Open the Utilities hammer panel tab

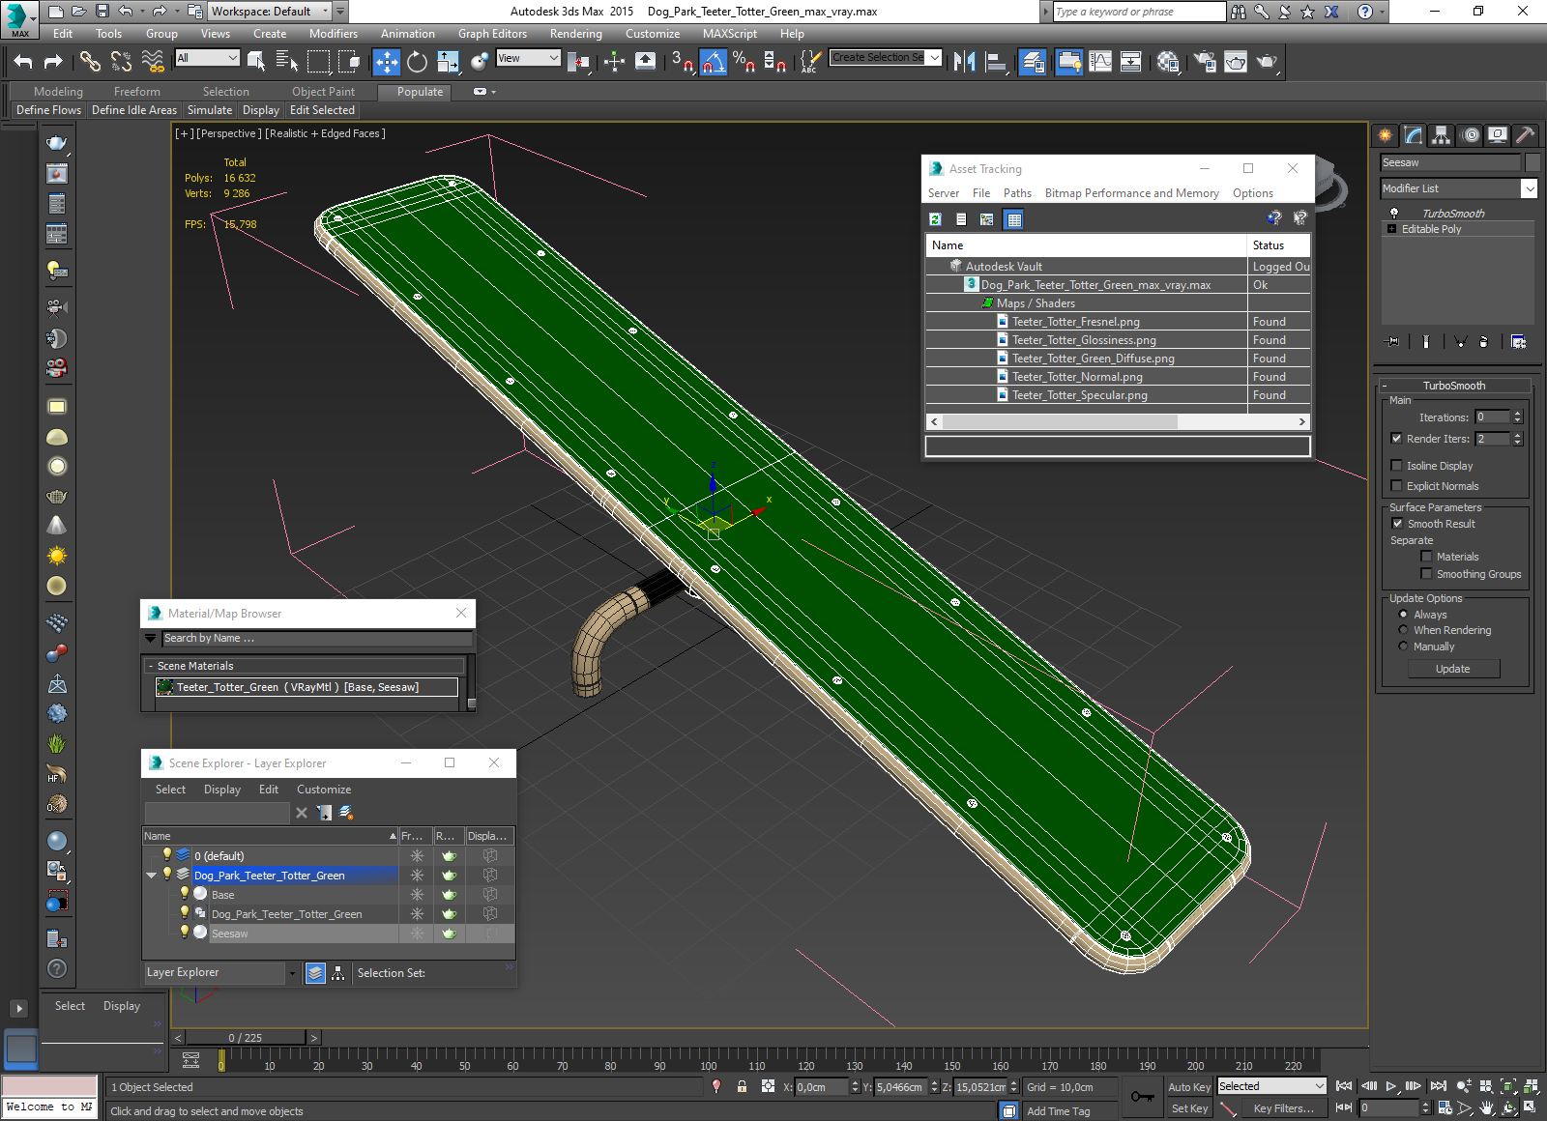pos(1526,135)
